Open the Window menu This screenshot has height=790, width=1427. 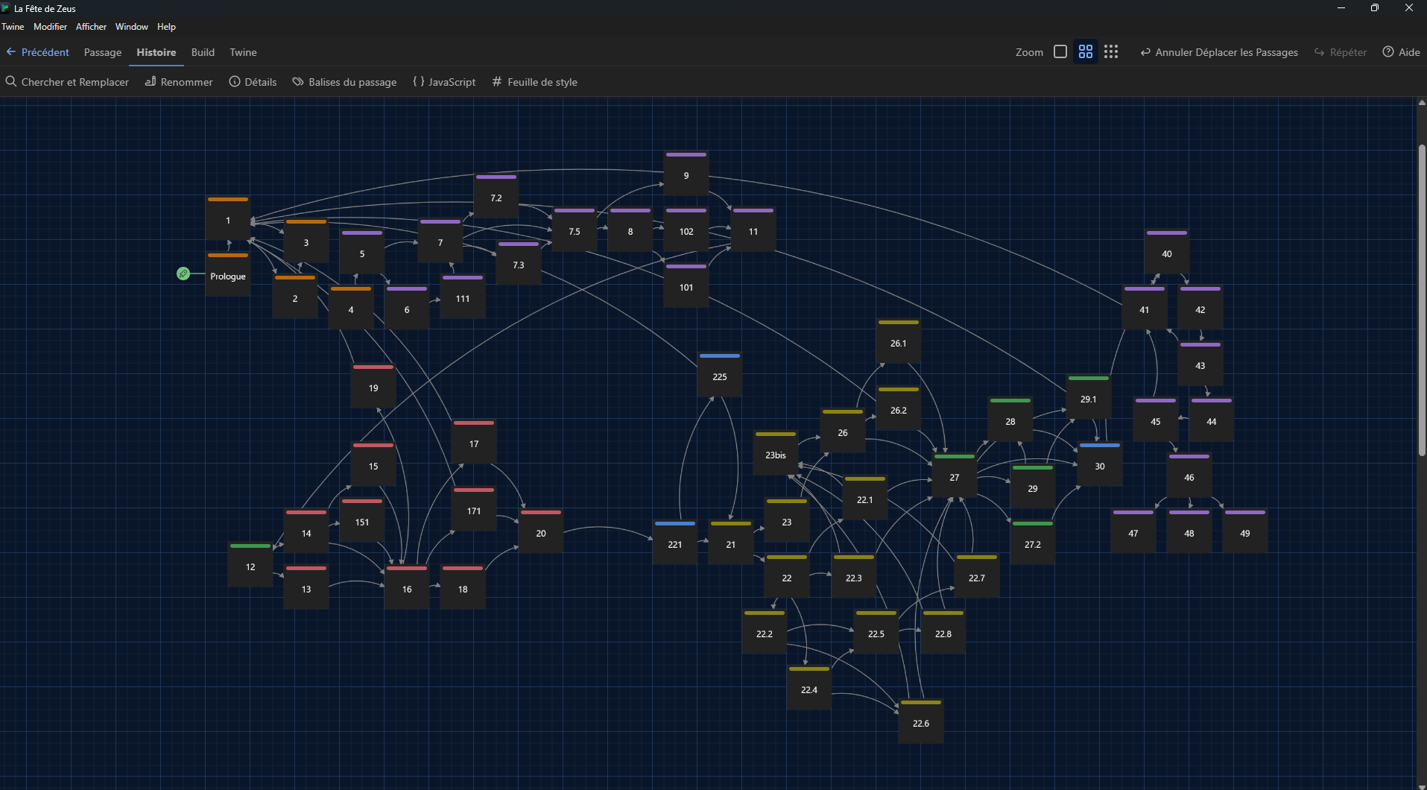click(131, 27)
